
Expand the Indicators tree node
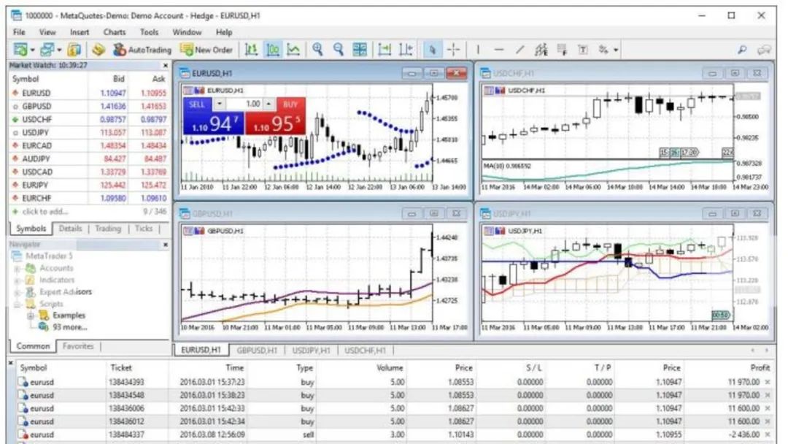coord(18,280)
